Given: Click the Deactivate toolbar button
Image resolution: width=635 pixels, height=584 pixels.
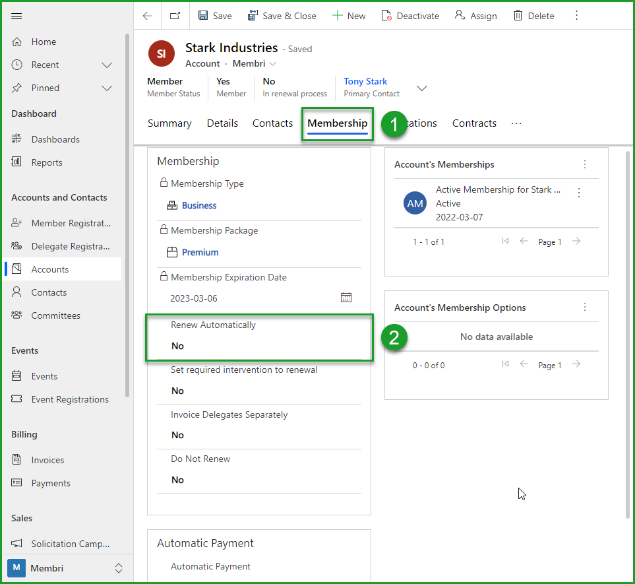Looking at the screenshot, I should (x=410, y=16).
